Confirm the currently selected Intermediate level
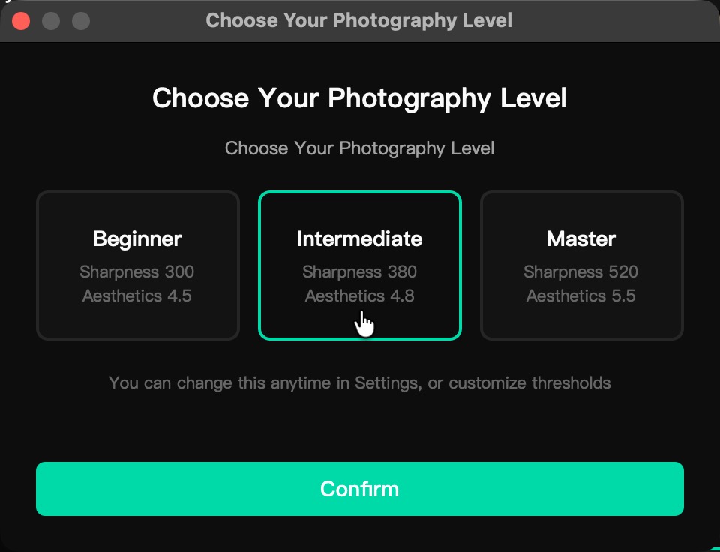The image size is (720, 552). click(359, 488)
